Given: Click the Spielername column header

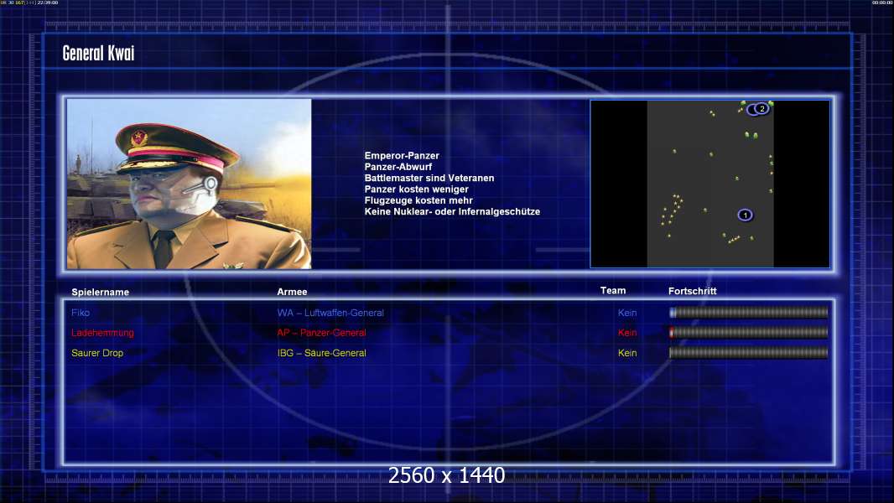Looking at the screenshot, I should 101,292.
